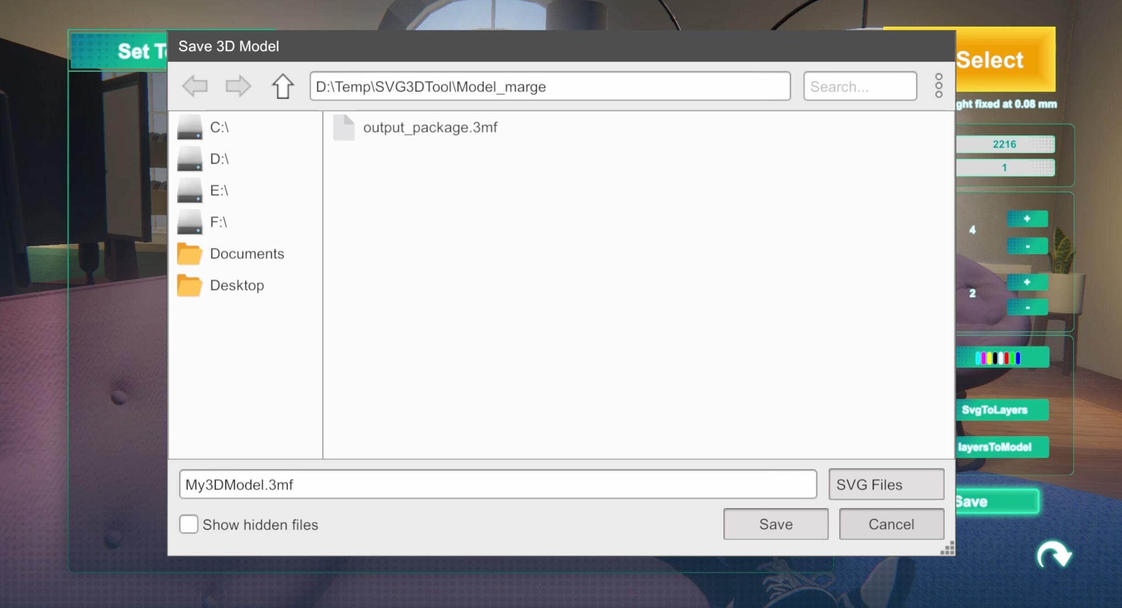Image resolution: width=1122 pixels, height=608 pixels.
Task: Click minus stepper beside the value 2
Action: 1027,306
